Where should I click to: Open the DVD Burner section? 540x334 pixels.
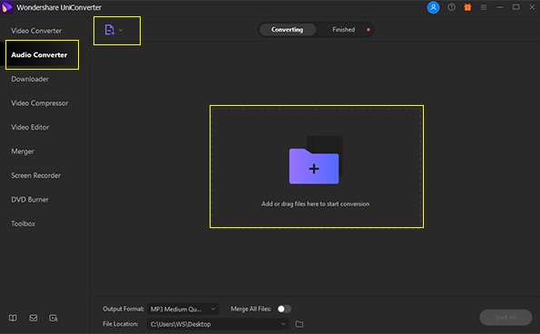pyautogui.click(x=30, y=199)
